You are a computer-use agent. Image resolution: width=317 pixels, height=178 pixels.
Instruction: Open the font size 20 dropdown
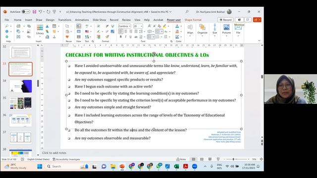pyautogui.click(x=142, y=26)
